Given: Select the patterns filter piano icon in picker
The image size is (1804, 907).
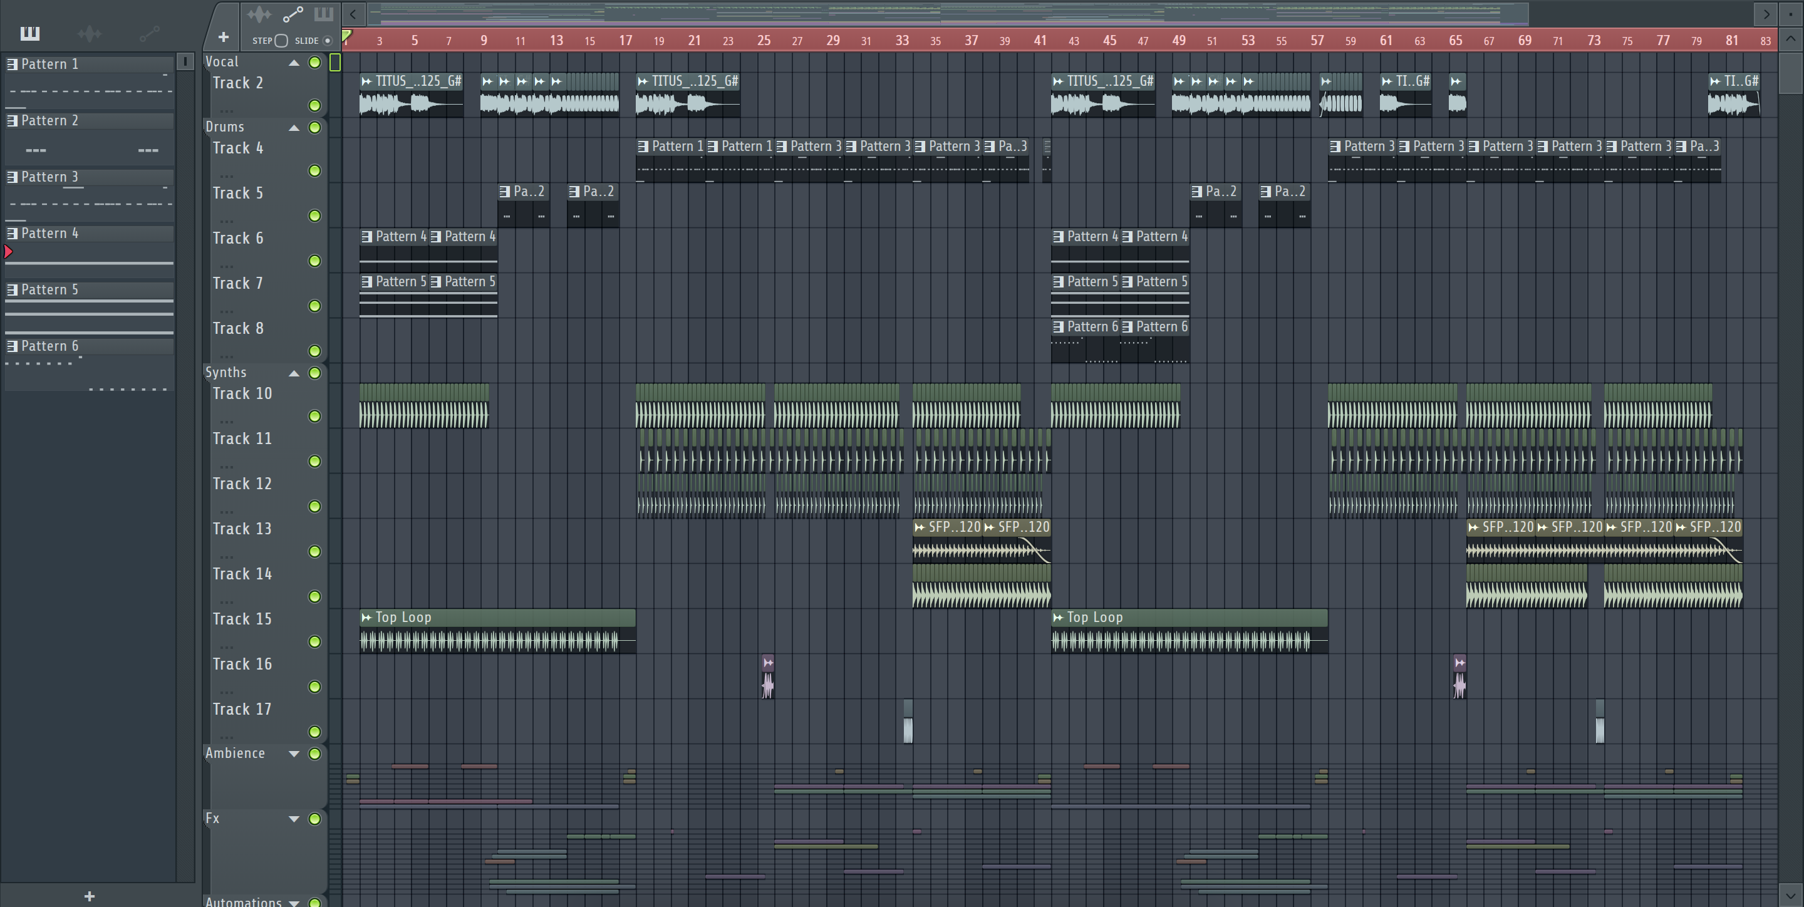Looking at the screenshot, I should point(29,33).
